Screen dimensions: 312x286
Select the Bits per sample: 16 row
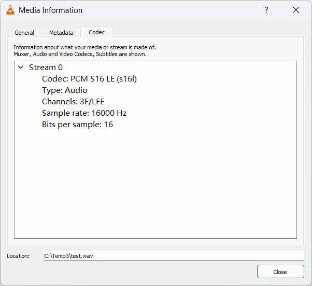point(77,125)
